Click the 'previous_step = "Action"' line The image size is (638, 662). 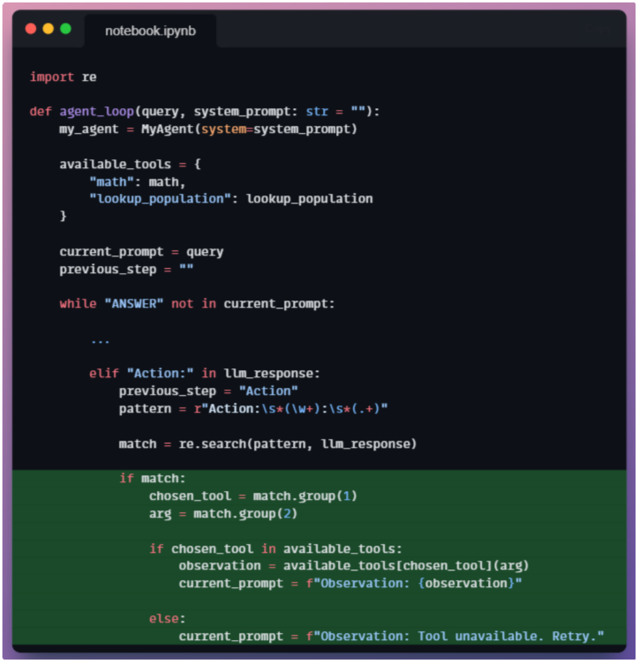click(209, 391)
